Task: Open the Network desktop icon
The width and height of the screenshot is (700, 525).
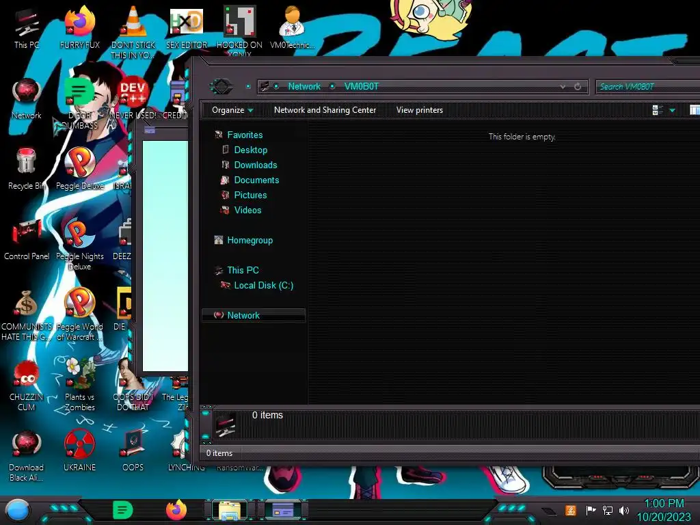Action: tap(27, 99)
